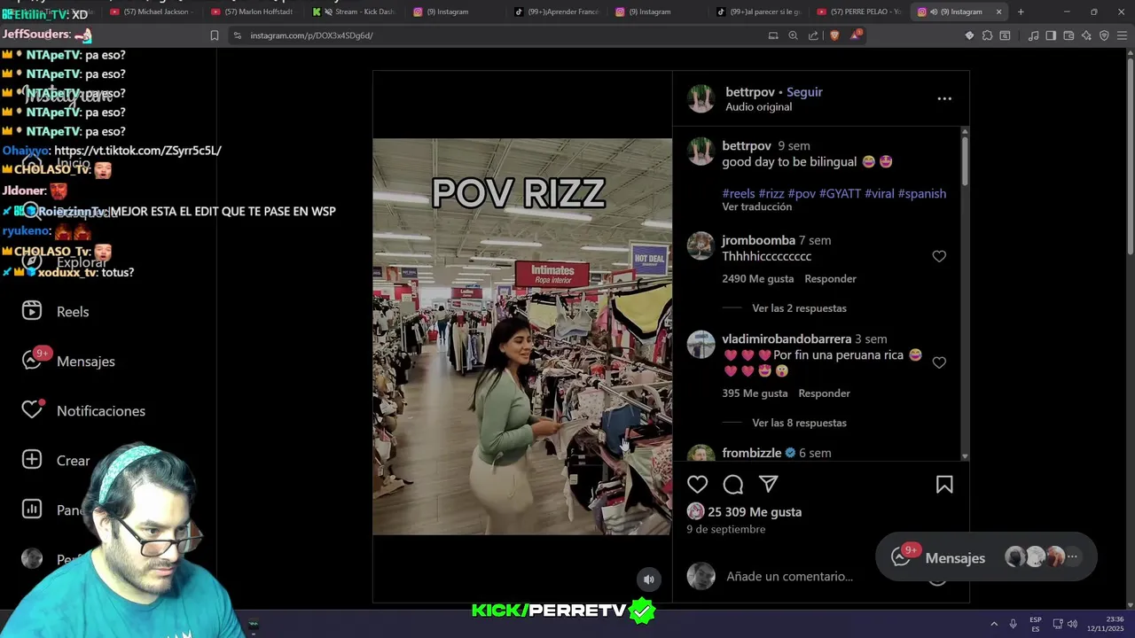Screen dimensions: 1135x638
Task: Open Reels in the Instagram sidebar
Action: (55, 311)
